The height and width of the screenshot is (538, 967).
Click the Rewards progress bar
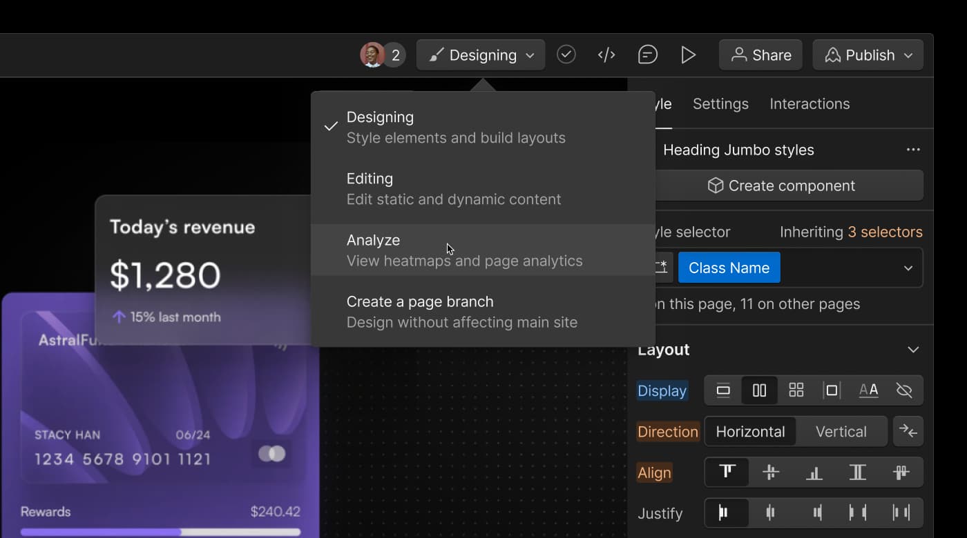click(x=160, y=531)
